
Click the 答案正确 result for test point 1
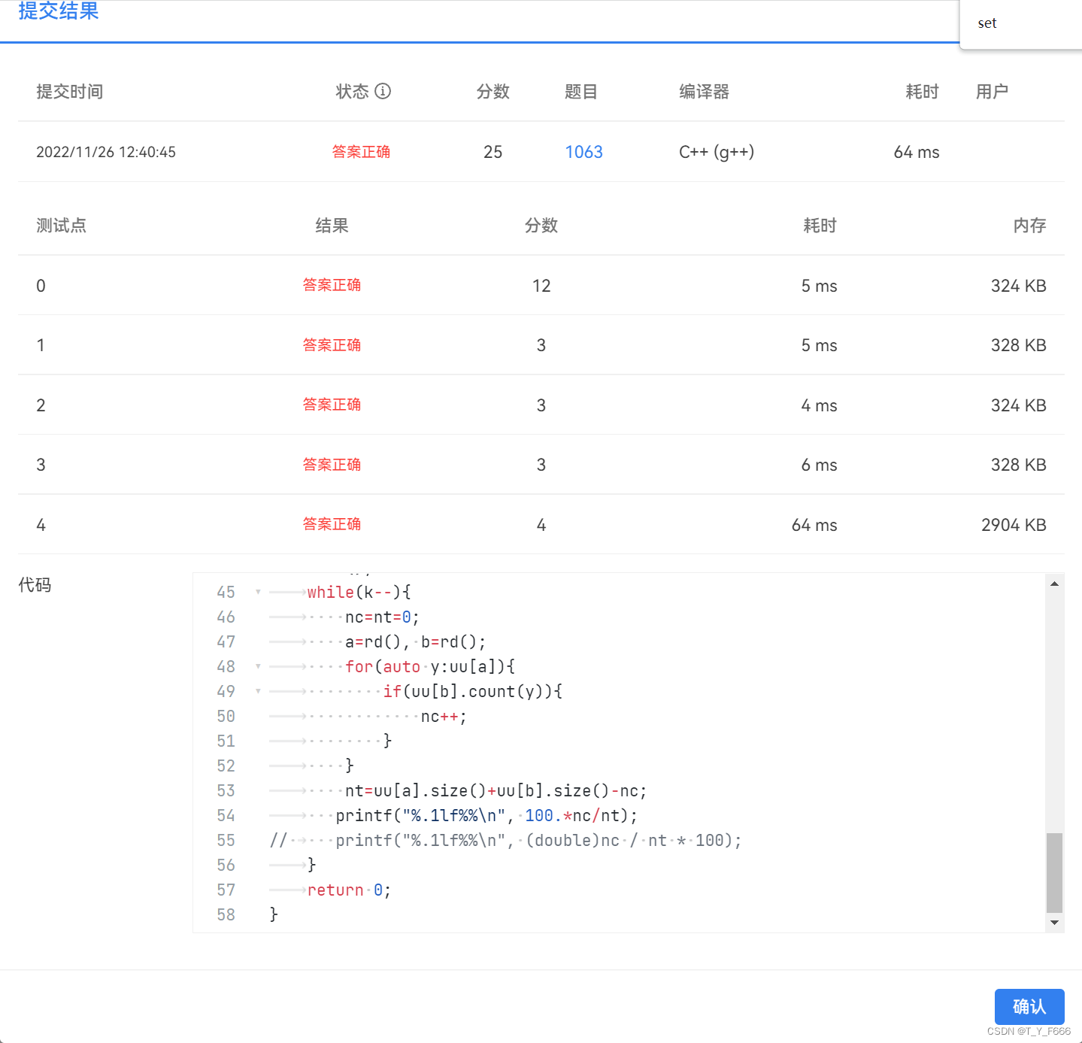[x=332, y=345]
